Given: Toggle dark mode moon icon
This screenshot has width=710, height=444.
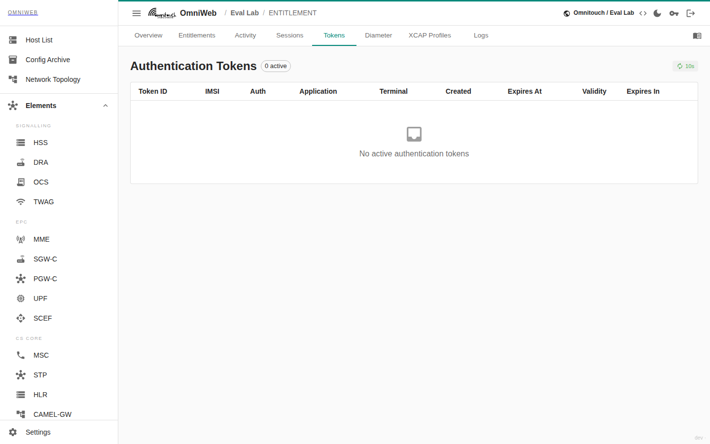Looking at the screenshot, I should coord(657,13).
